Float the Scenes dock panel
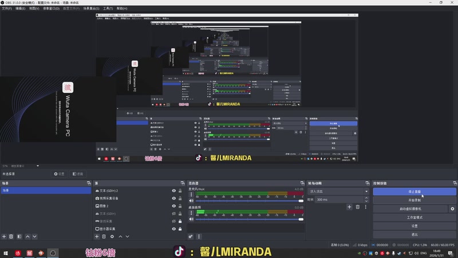The height and width of the screenshot is (258, 458). (x=89, y=183)
